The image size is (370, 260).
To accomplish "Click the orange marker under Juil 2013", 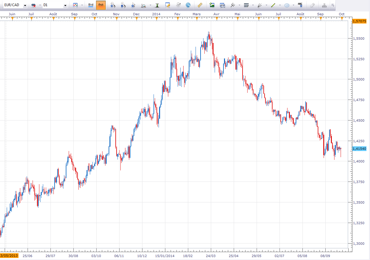I will pos(31,19).
